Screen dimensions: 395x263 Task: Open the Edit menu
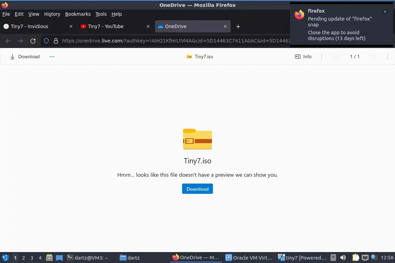[19, 14]
